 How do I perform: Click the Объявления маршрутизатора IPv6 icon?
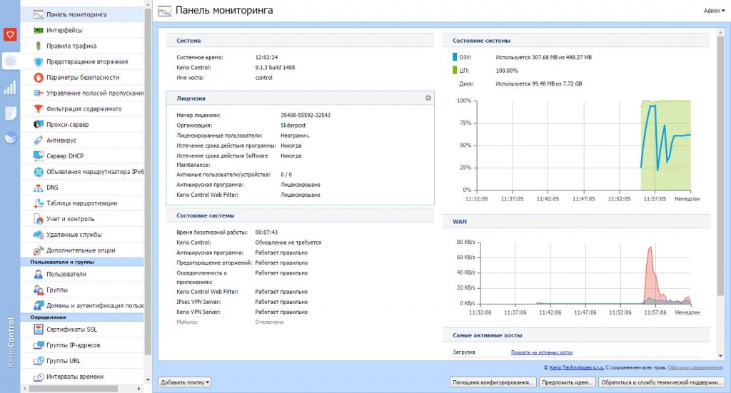39,172
